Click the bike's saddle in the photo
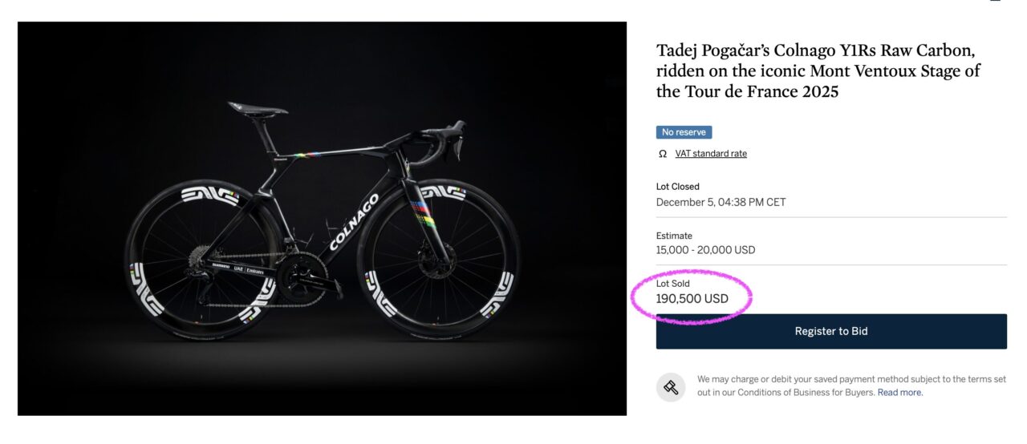Screen dimensions: 1027x444 [257, 108]
